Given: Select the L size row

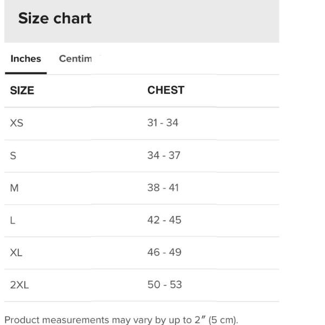Looking at the screenshot, I should 142,221.
